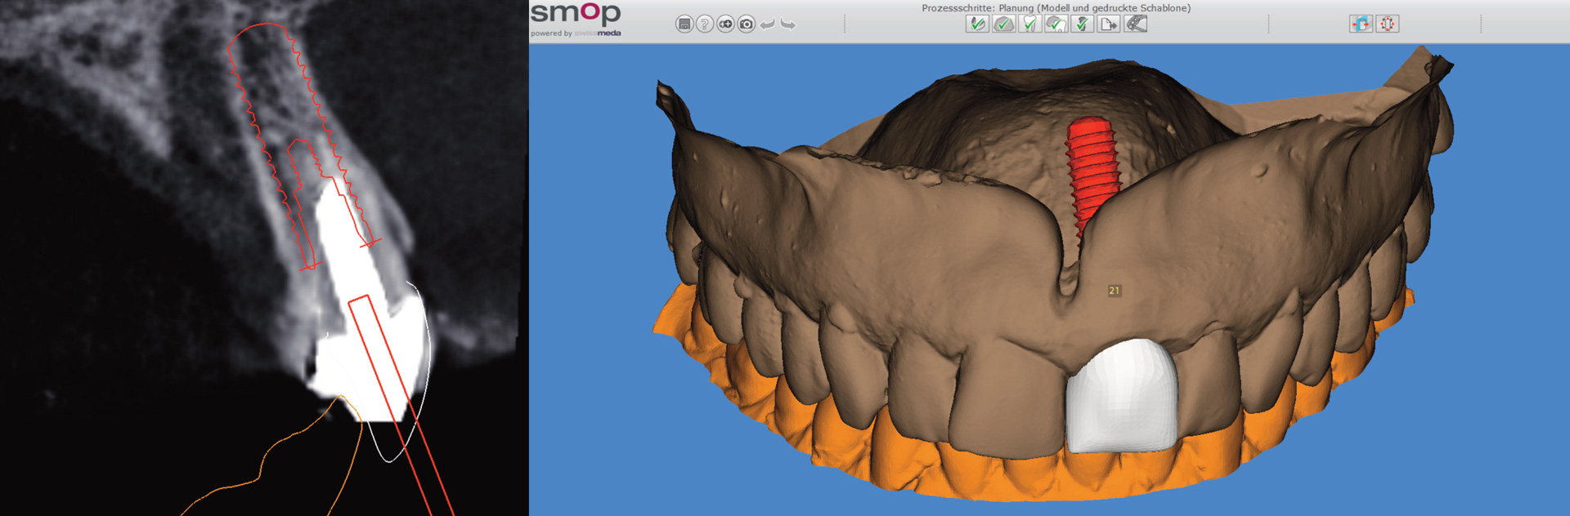Screen dimensions: 1570x516
Task: Select the implant planning process step
Action: [x=1082, y=24]
